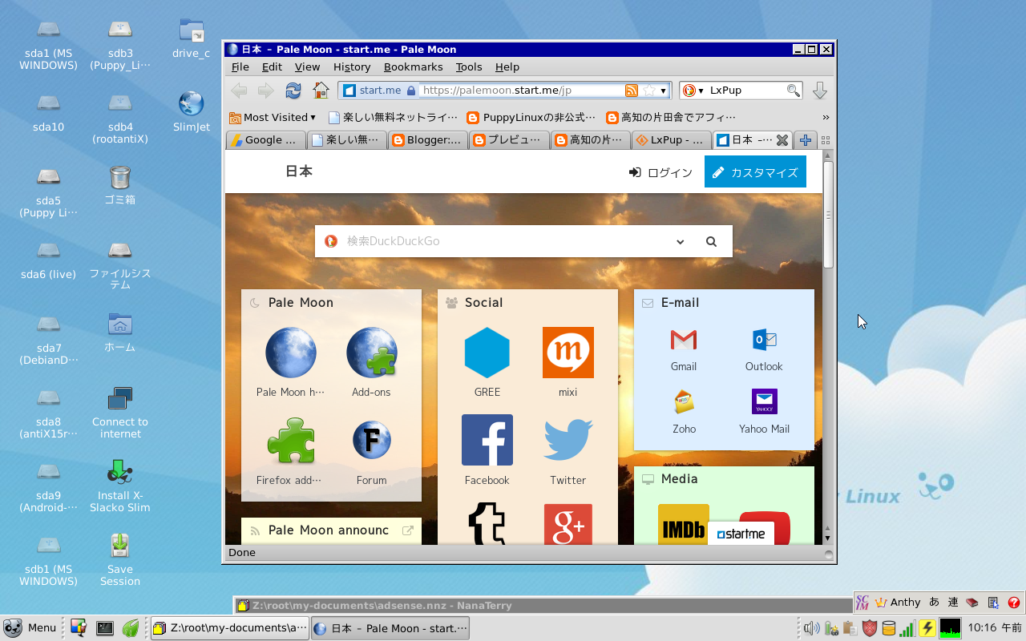
Task: Open the volume speaker tray icon
Action: pyautogui.click(x=811, y=628)
